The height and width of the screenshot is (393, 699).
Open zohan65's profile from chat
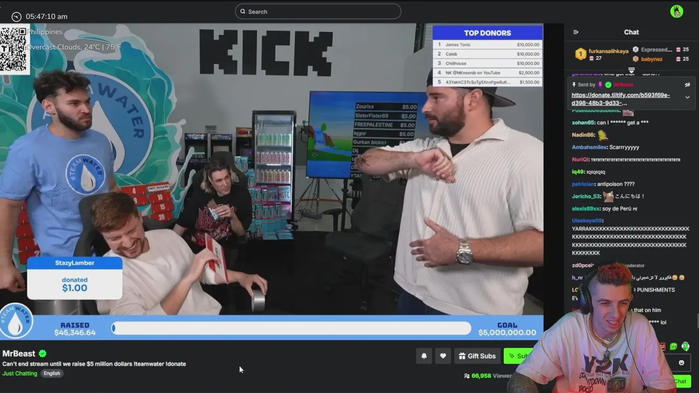(x=583, y=123)
